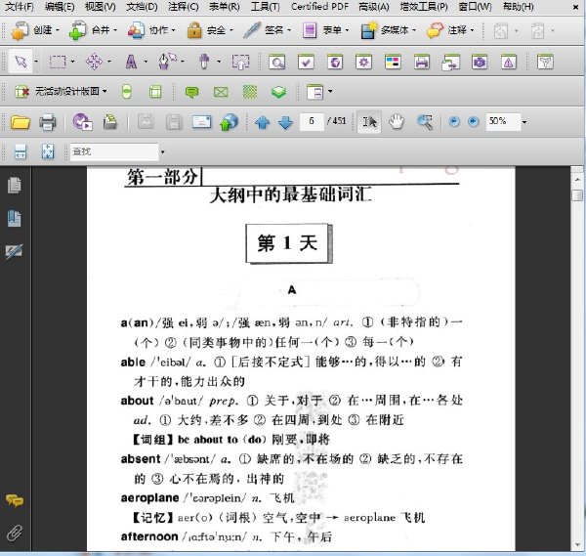Toggle the layers icon in design toolbar

click(278, 91)
